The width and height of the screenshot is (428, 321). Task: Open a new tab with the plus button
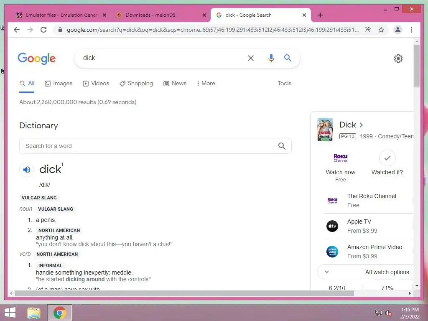click(x=320, y=15)
